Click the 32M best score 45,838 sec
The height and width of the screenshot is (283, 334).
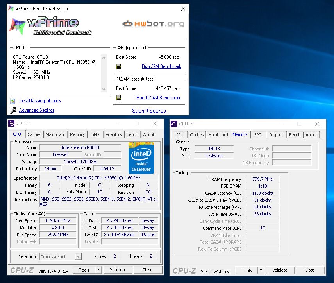169,57
